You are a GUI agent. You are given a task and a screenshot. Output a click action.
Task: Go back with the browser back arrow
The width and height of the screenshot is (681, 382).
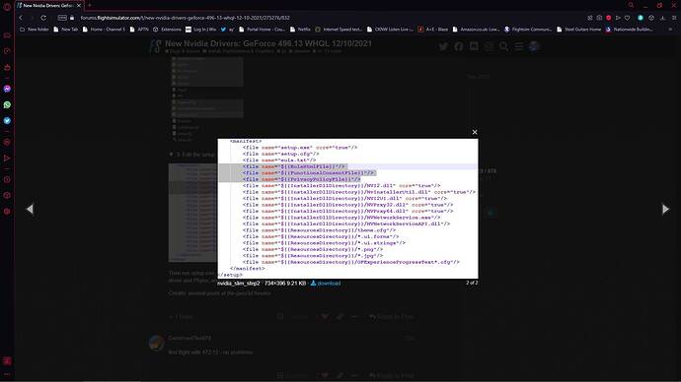point(21,18)
